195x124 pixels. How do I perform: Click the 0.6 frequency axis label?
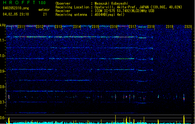[x=3, y=118]
